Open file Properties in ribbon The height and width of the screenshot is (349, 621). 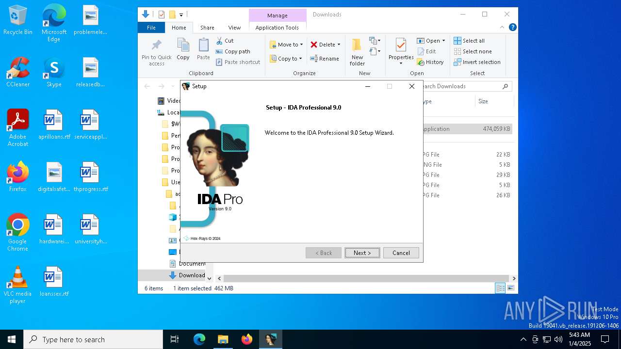[x=401, y=51]
